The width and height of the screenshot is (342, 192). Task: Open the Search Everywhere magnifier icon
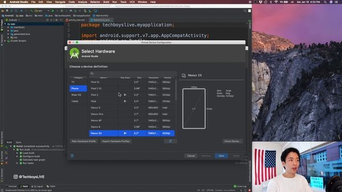[x=245, y=11]
